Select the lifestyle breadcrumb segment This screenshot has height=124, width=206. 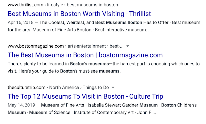click(55, 5)
